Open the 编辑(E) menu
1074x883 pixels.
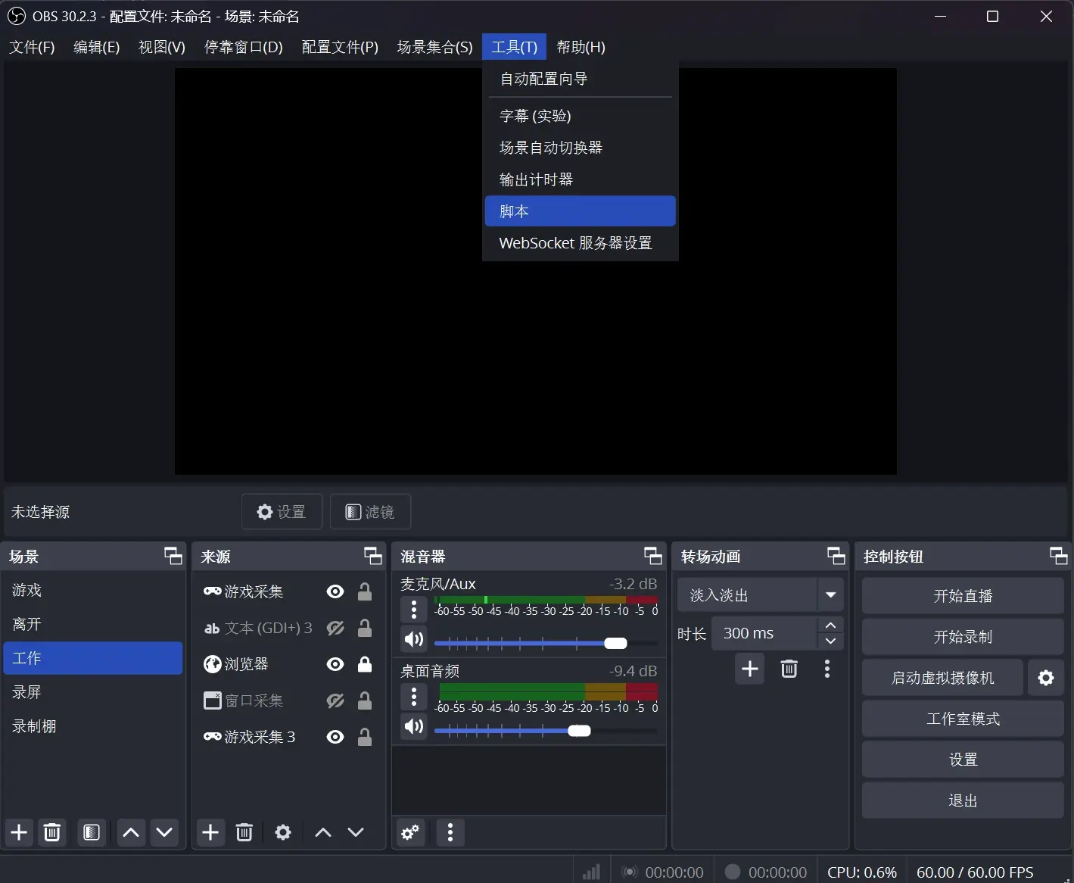point(96,47)
